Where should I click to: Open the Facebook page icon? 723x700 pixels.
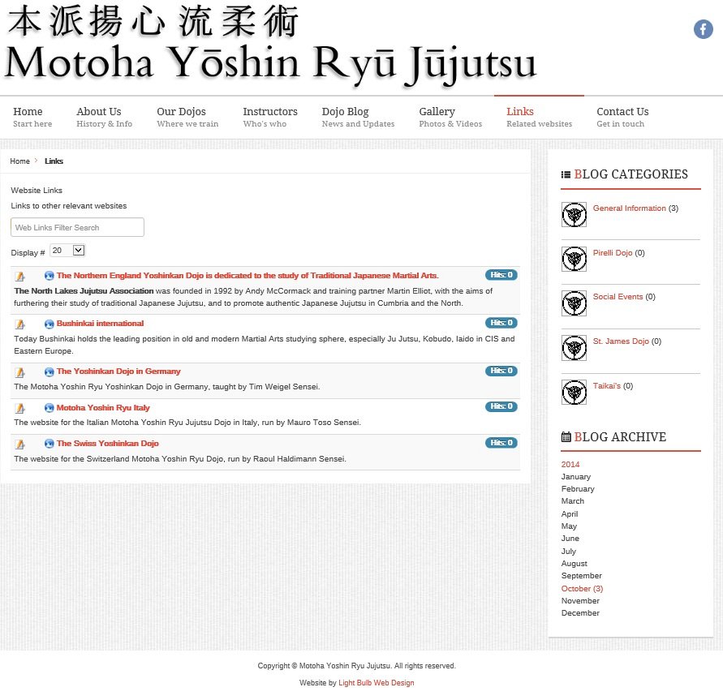[x=703, y=29]
